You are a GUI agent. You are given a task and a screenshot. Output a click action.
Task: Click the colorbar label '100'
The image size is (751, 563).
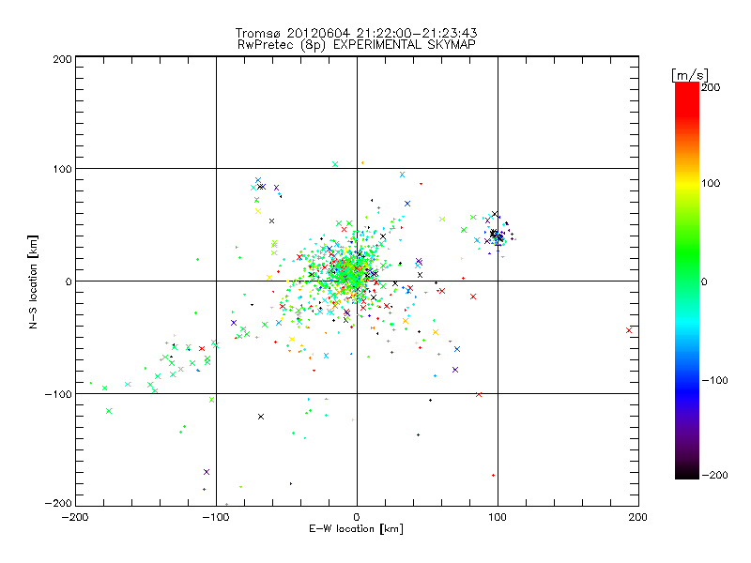pyautogui.click(x=711, y=183)
